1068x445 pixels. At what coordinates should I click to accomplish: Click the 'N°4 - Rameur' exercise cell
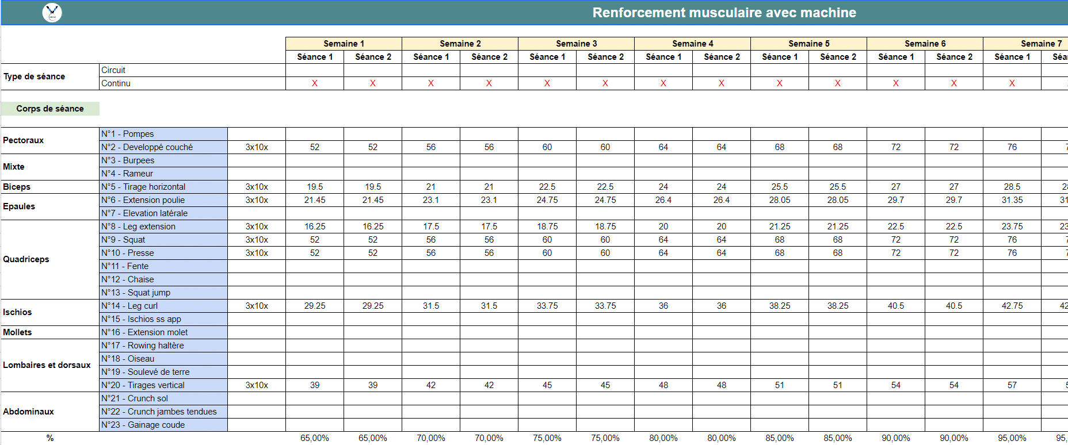coord(163,174)
